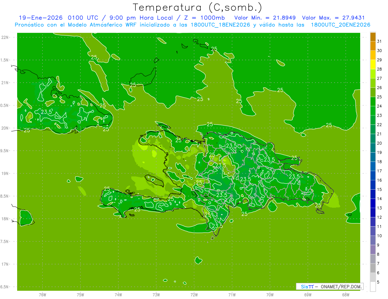Click the colorbar swatch between 30 and 31
The width and height of the screenshot is (388, 299).
(373, 46)
